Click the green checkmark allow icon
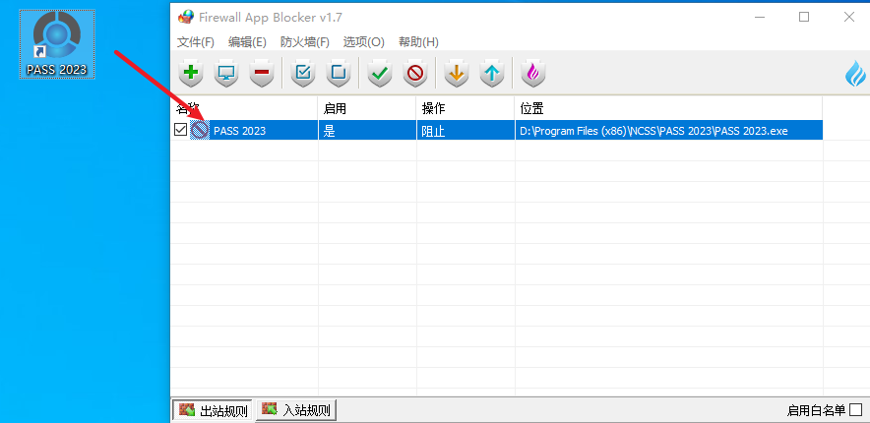This screenshot has height=423, width=870. 379,74
